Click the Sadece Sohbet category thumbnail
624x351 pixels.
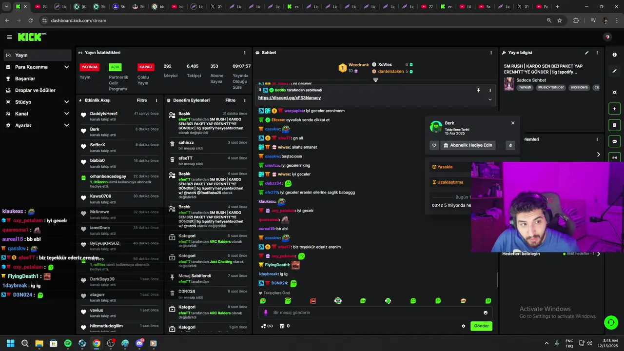tap(509, 84)
